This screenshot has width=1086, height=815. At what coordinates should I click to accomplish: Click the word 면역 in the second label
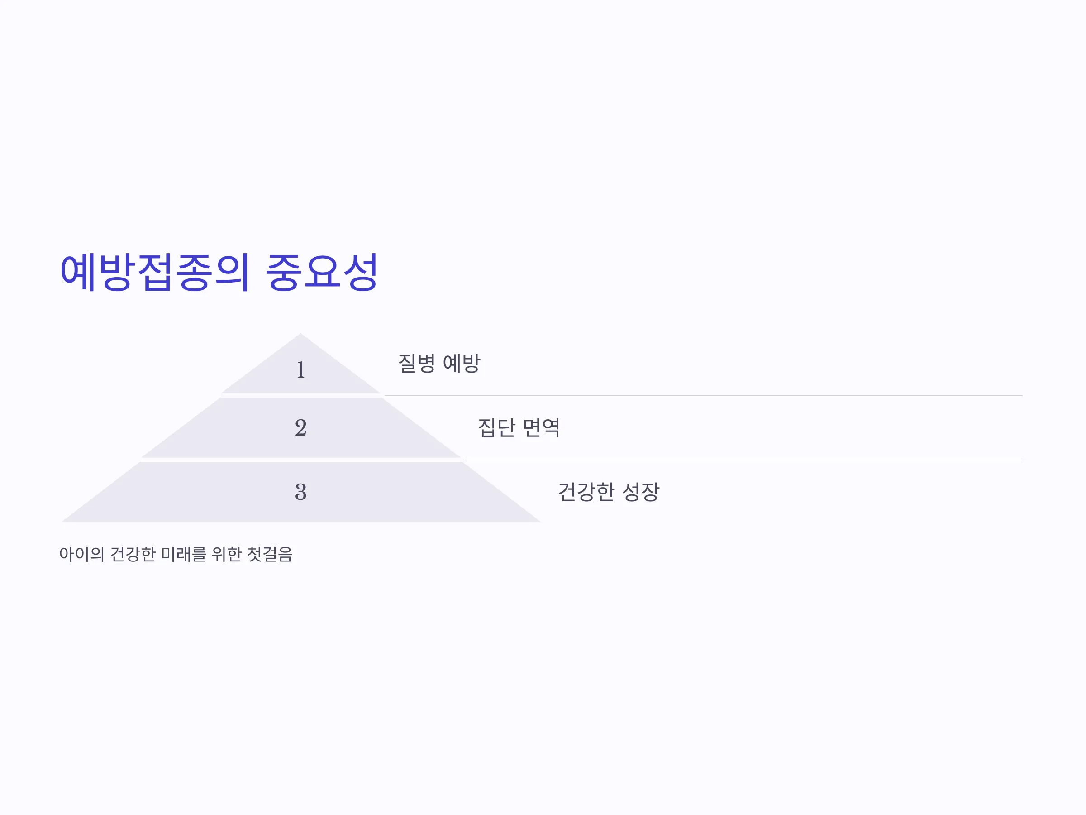point(542,428)
